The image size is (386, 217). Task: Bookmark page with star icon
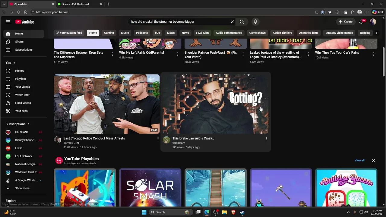pyautogui.click(x=322, y=12)
